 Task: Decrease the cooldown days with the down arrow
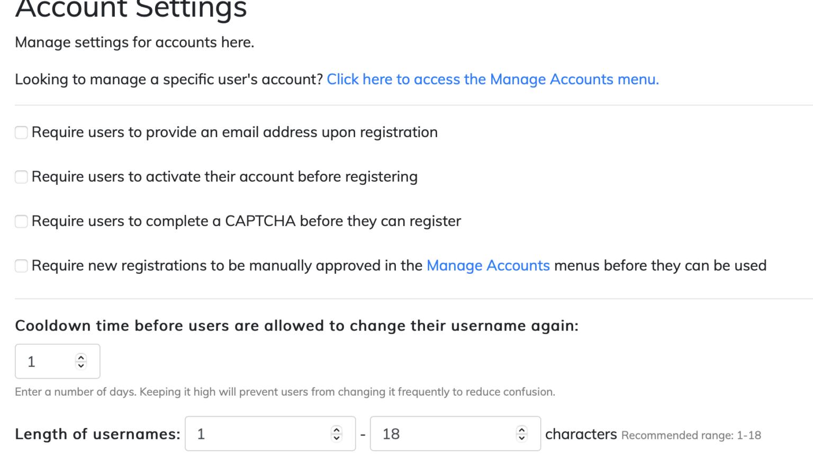[x=80, y=365]
